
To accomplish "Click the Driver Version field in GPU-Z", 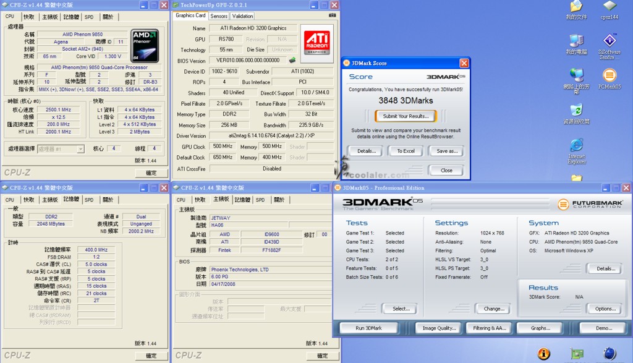I will pyautogui.click(x=271, y=135).
